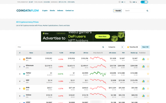The image size is (166, 103).
Task: Open the Bitcoin coin page
Action: point(28,58)
